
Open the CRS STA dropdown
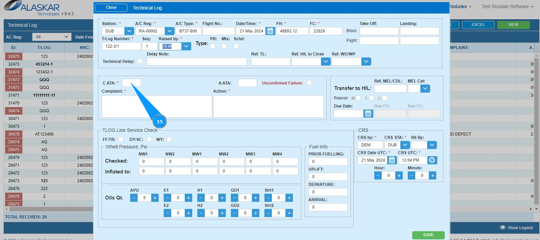405,145
